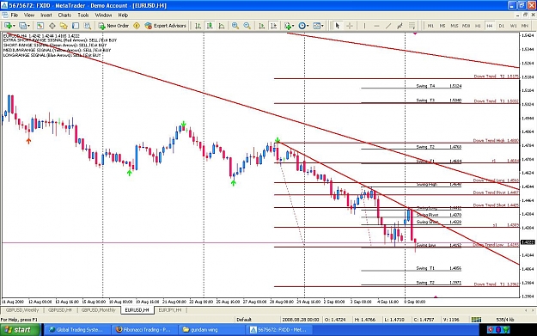
Task: Expand the Templates dropdown arrow
Action: 322,26
